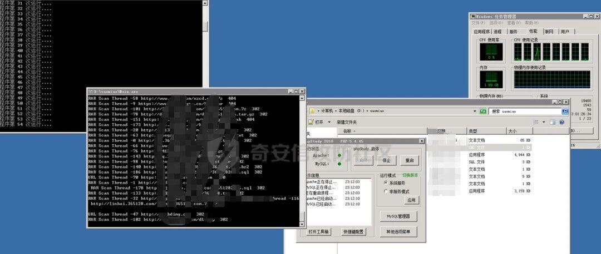Click the greyed 启动 button in phpStudy

tap(363, 160)
